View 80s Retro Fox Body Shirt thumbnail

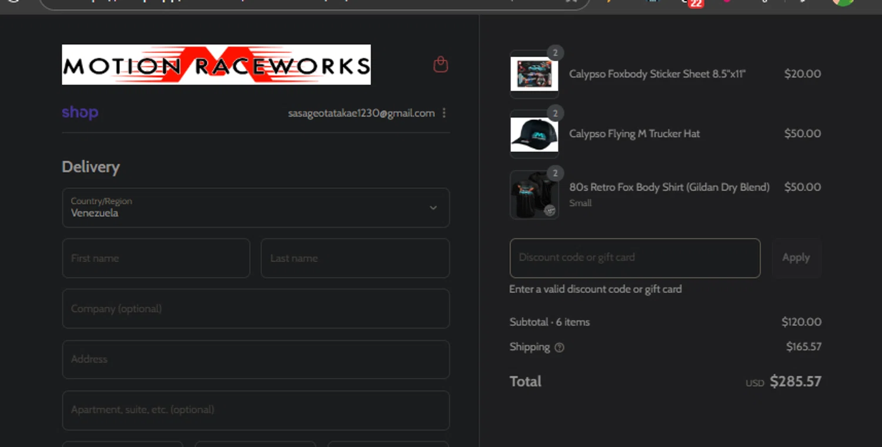pos(534,195)
